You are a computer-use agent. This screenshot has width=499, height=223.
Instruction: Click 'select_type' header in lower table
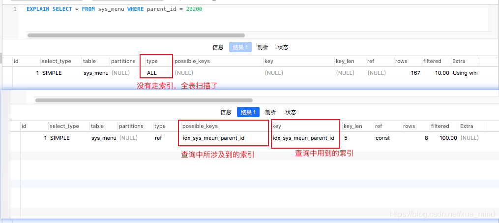click(x=64, y=126)
